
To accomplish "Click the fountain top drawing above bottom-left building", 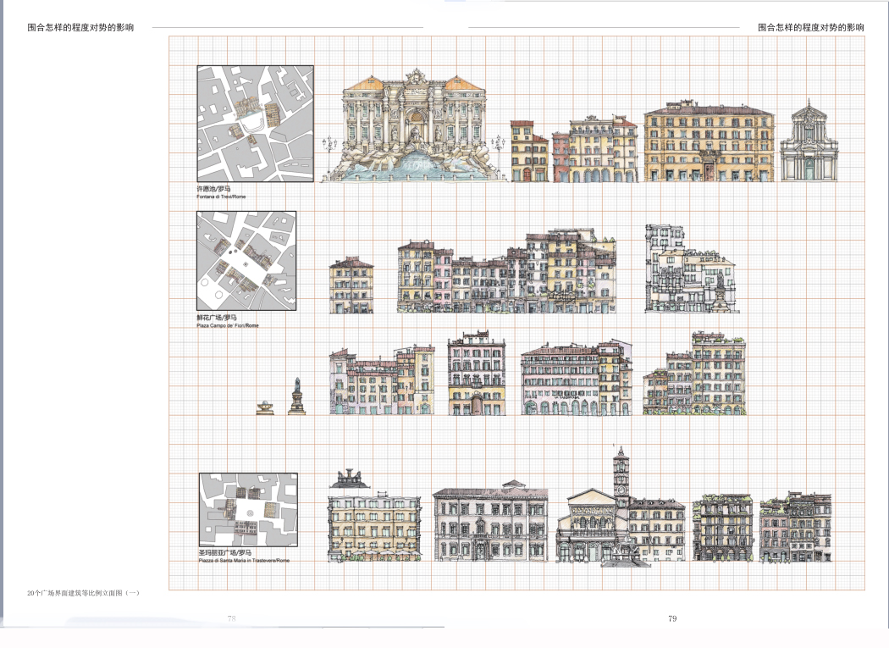I will tap(350, 479).
